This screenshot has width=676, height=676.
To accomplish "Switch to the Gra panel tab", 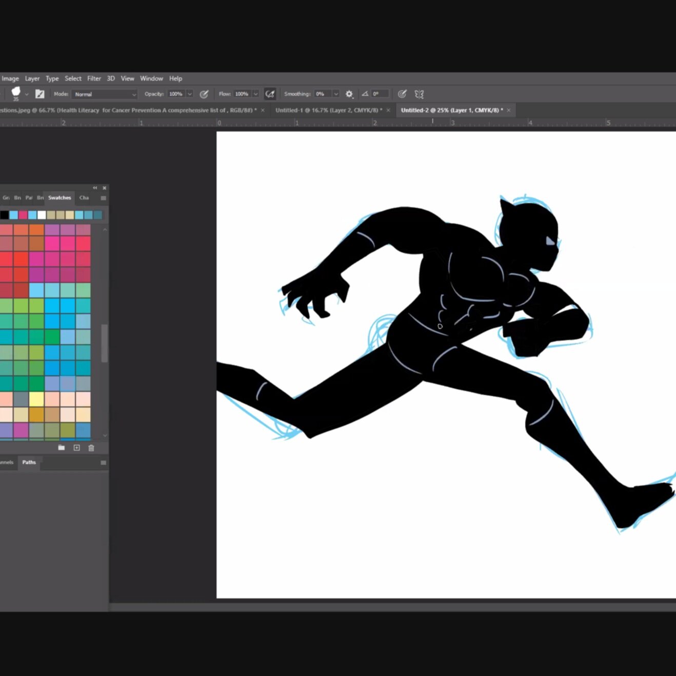I will [x=6, y=197].
